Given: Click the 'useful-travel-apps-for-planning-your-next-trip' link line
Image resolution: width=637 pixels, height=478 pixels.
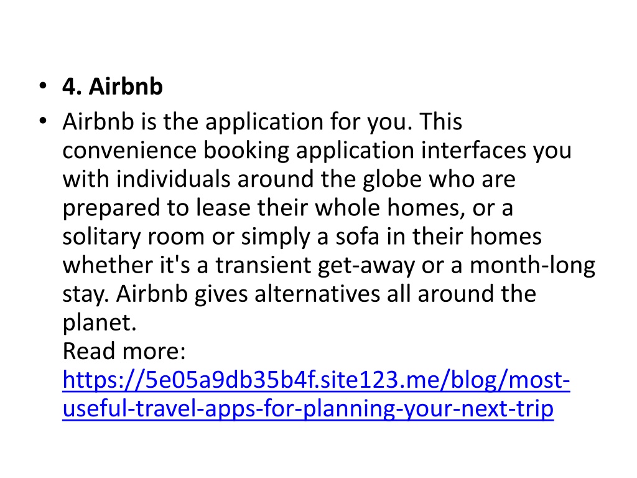Looking at the screenshot, I should coord(308,408).
